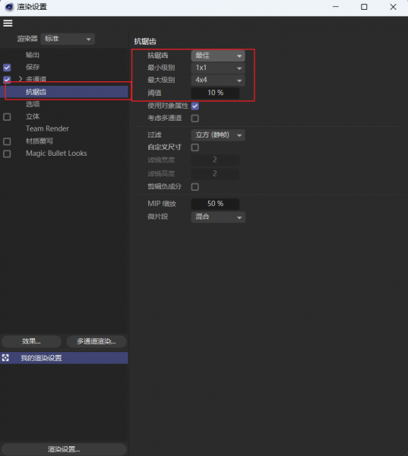The width and height of the screenshot is (408, 456).
Task: Select the Team Render page
Action: [x=47, y=128]
